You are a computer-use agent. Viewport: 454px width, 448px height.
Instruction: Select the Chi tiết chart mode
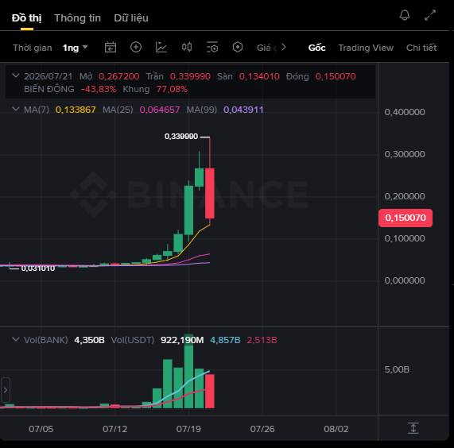(x=421, y=48)
